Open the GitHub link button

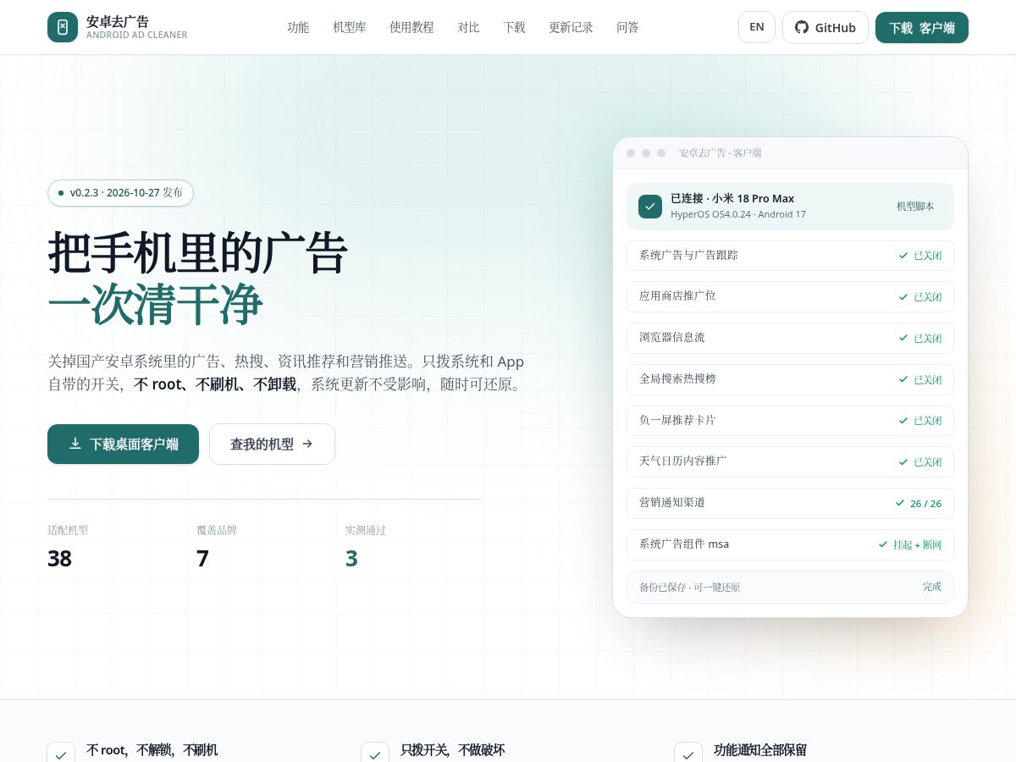click(825, 27)
